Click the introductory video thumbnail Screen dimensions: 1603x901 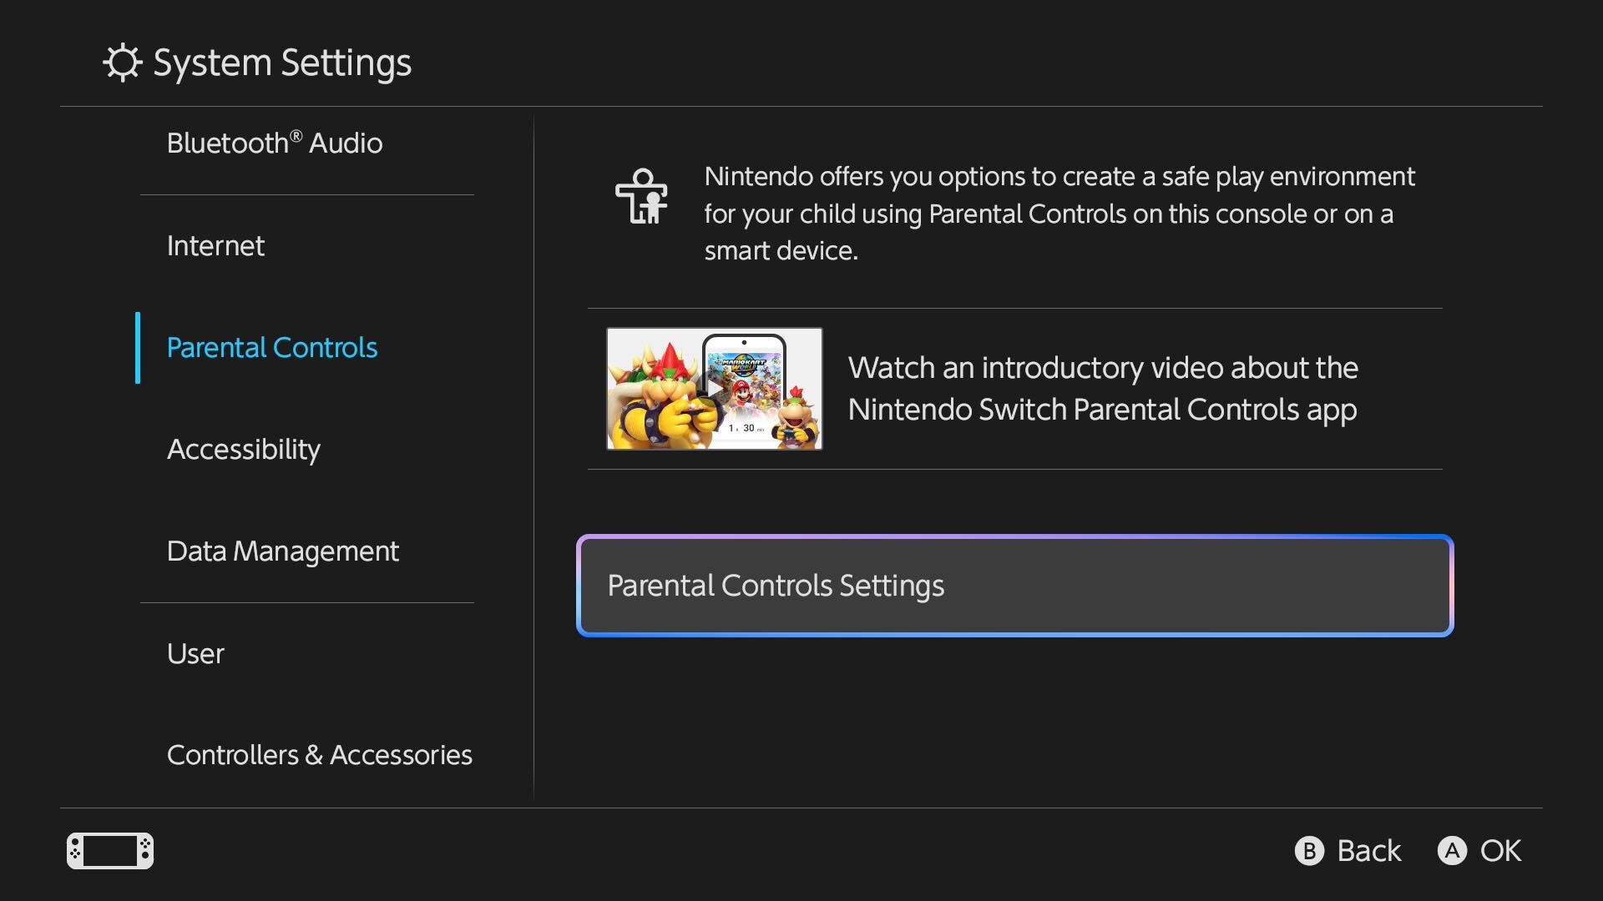tap(715, 388)
